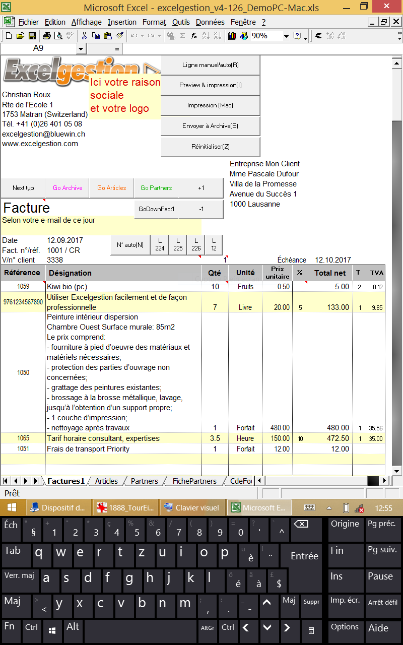Go to last sheet tab with navigation arrow

36,481
